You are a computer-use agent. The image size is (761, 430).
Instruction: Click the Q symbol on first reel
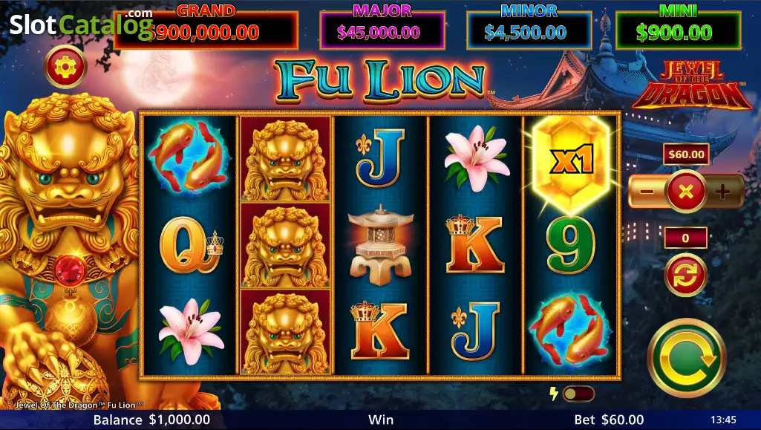(190, 245)
